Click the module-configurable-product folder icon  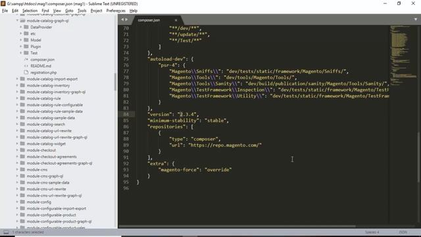(x=22, y=215)
